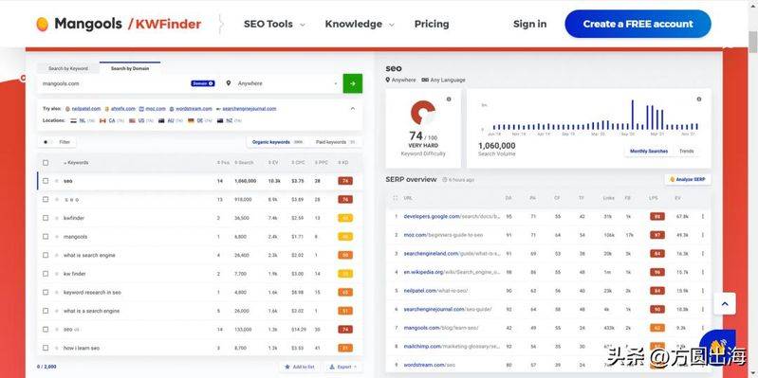Switch to Search by Domain tab
Viewport: 758px width, 378px height.
[130, 68]
